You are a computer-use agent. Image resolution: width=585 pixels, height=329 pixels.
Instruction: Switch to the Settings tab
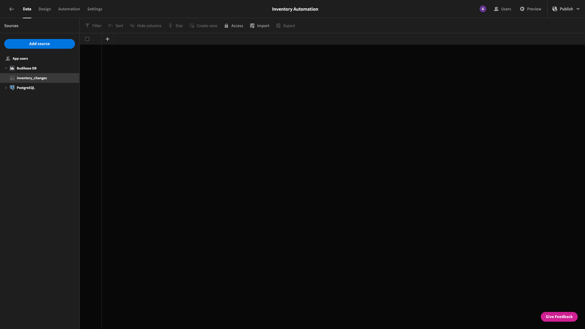click(95, 9)
